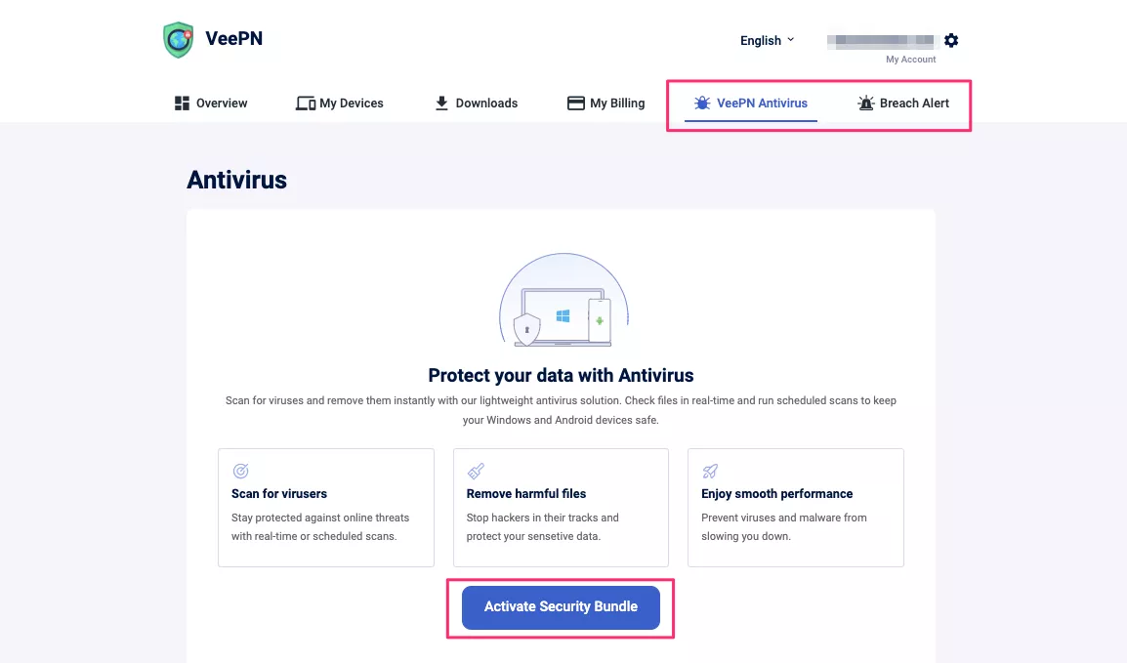Click the scan target icon

click(241, 471)
